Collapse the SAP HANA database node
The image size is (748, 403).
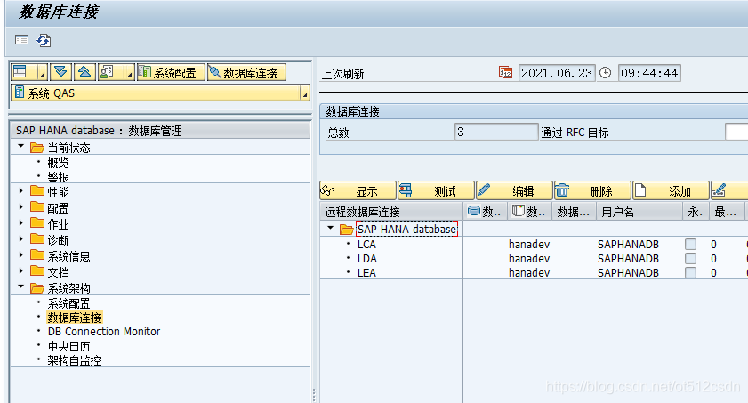pyautogui.click(x=330, y=228)
